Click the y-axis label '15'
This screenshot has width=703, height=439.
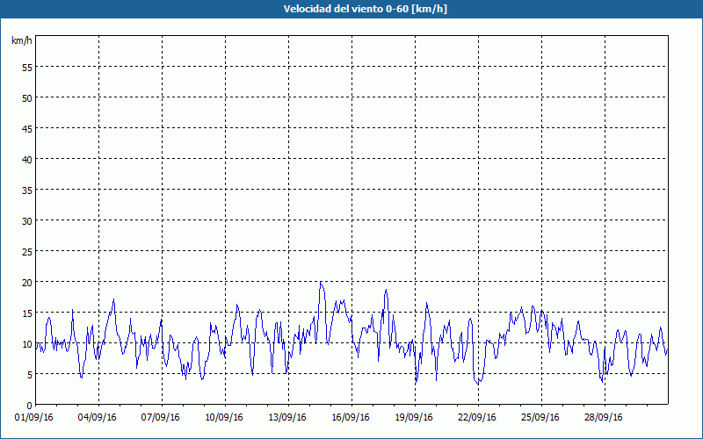[x=27, y=313]
